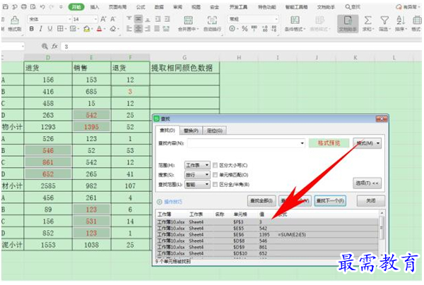Open the font size 14 dropdown

(x=95, y=19)
